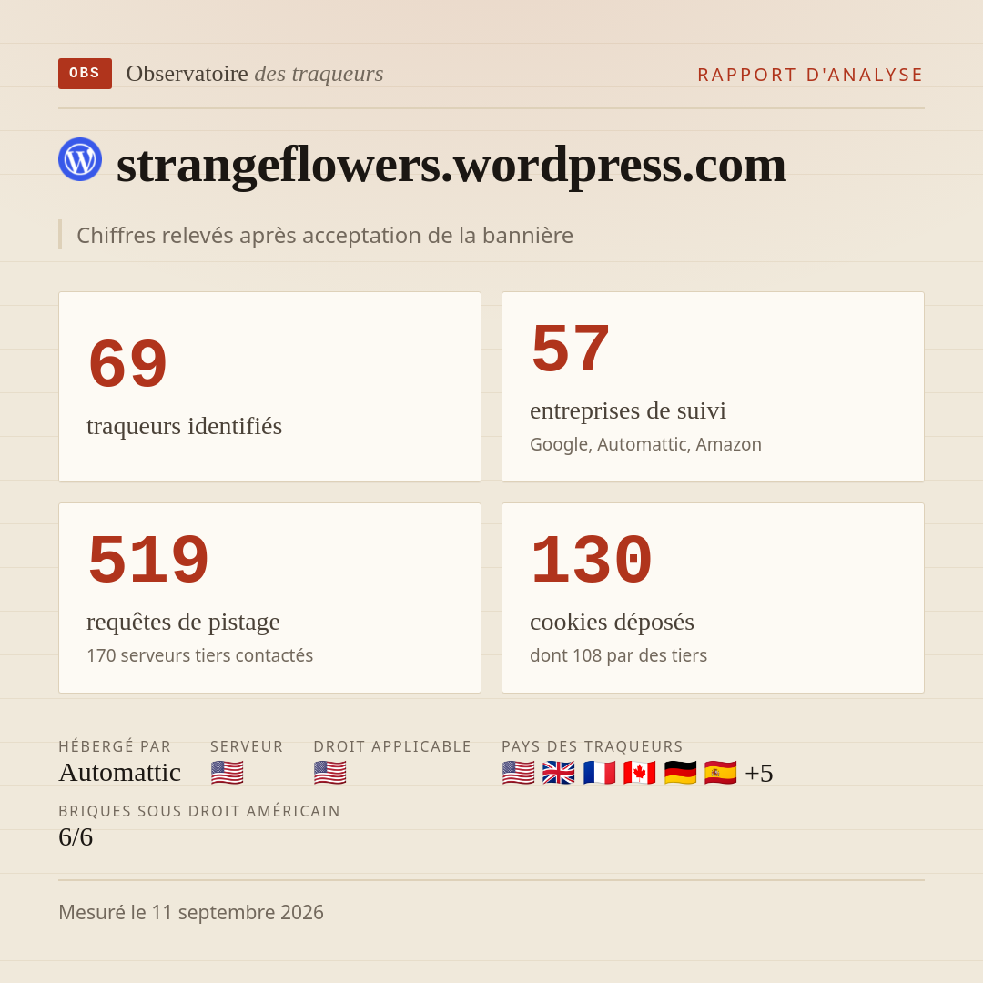Screen dimensions: 983x983
Task: Click 'Mesuré le 11 septembre 2026' text
Action: [191, 912]
